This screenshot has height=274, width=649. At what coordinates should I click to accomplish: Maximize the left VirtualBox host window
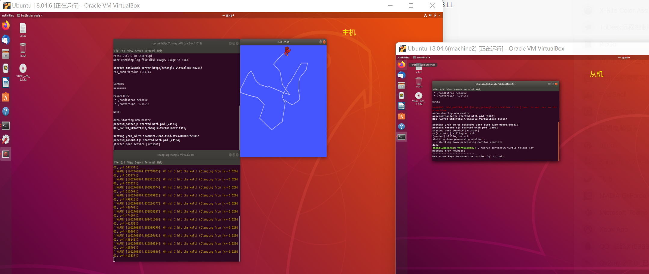pos(411,5)
